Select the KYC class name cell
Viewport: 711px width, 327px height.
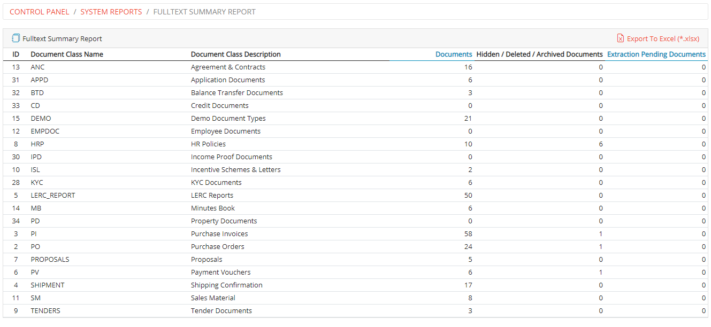click(x=37, y=183)
